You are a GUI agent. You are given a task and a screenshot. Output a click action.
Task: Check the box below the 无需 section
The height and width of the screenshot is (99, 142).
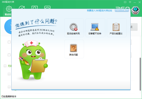pos(9,74)
